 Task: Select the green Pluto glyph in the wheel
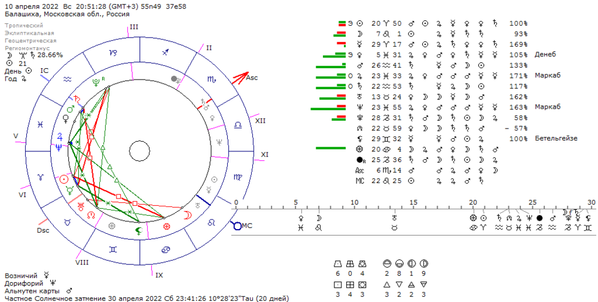pos(96,81)
